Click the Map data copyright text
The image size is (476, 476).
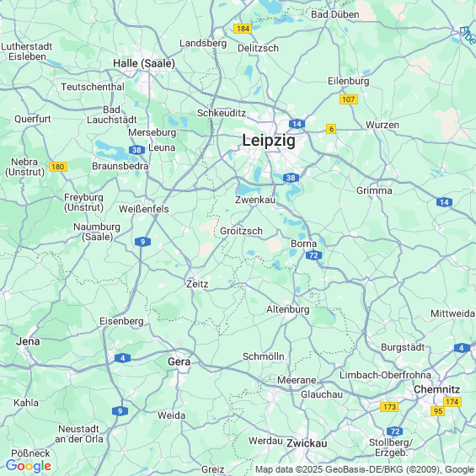(365, 469)
